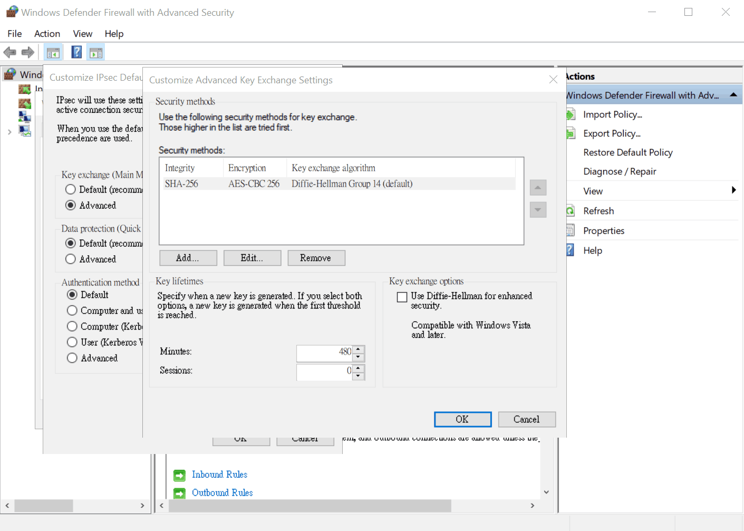Select the Connection Security Rules tree icon
This screenshot has width=744, height=531.
[25, 116]
